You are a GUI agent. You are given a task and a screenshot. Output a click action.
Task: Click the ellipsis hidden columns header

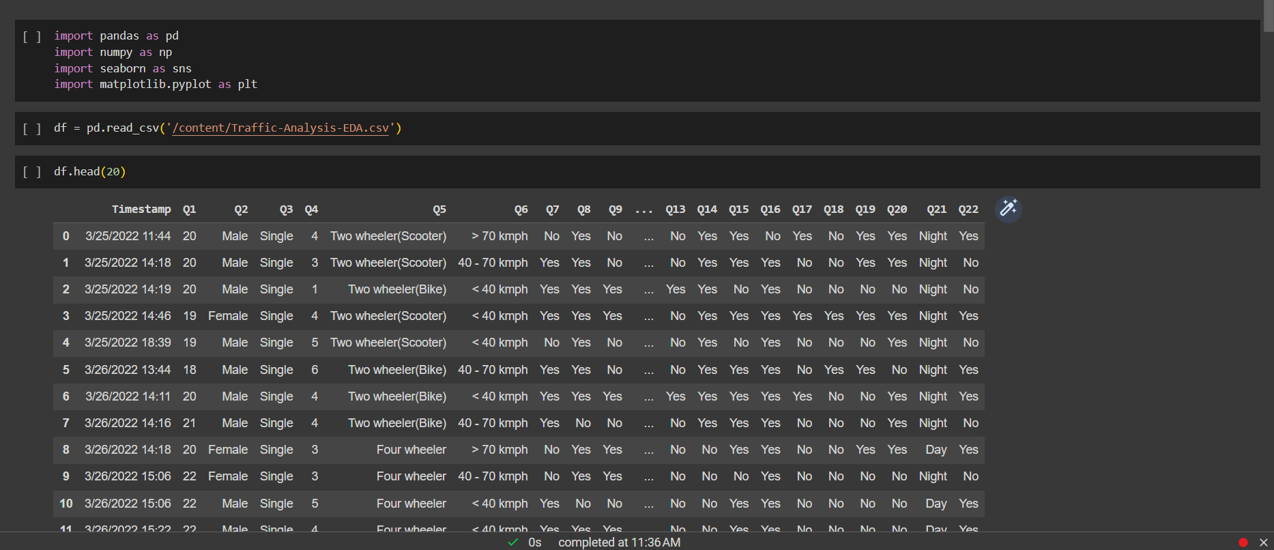[643, 209]
